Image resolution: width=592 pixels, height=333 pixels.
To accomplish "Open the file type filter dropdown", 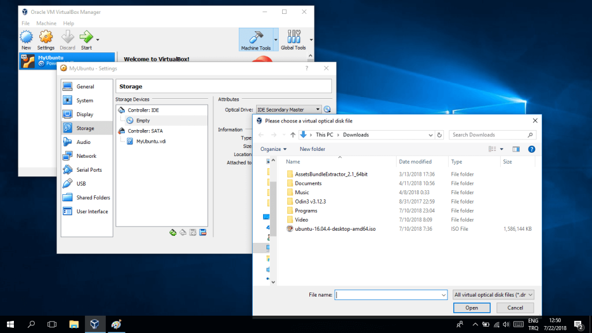I will click(x=494, y=295).
